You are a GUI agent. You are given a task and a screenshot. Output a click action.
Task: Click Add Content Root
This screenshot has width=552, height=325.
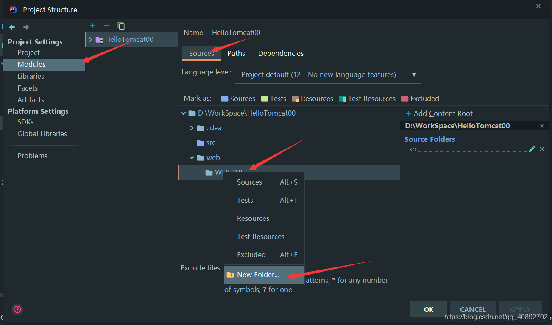click(439, 113)
